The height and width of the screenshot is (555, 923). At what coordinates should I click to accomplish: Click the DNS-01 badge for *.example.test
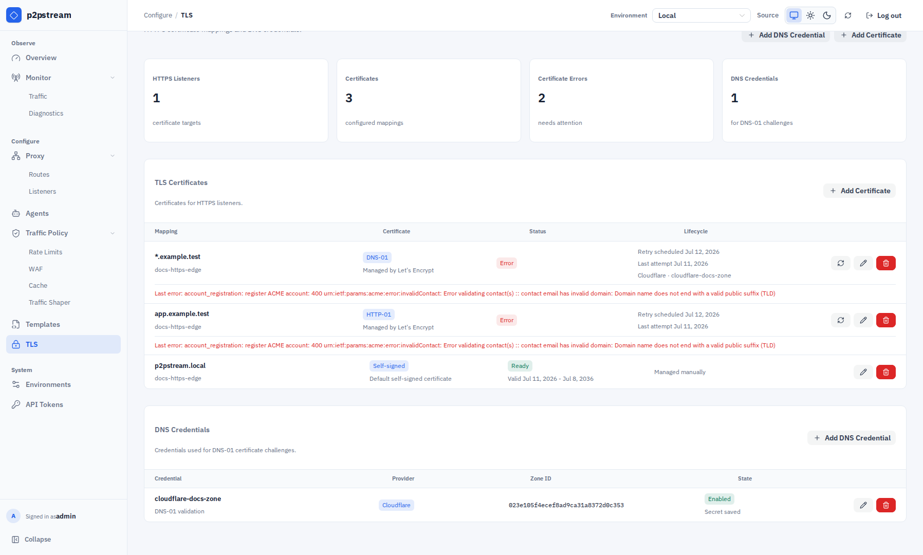tap(377, 257)
